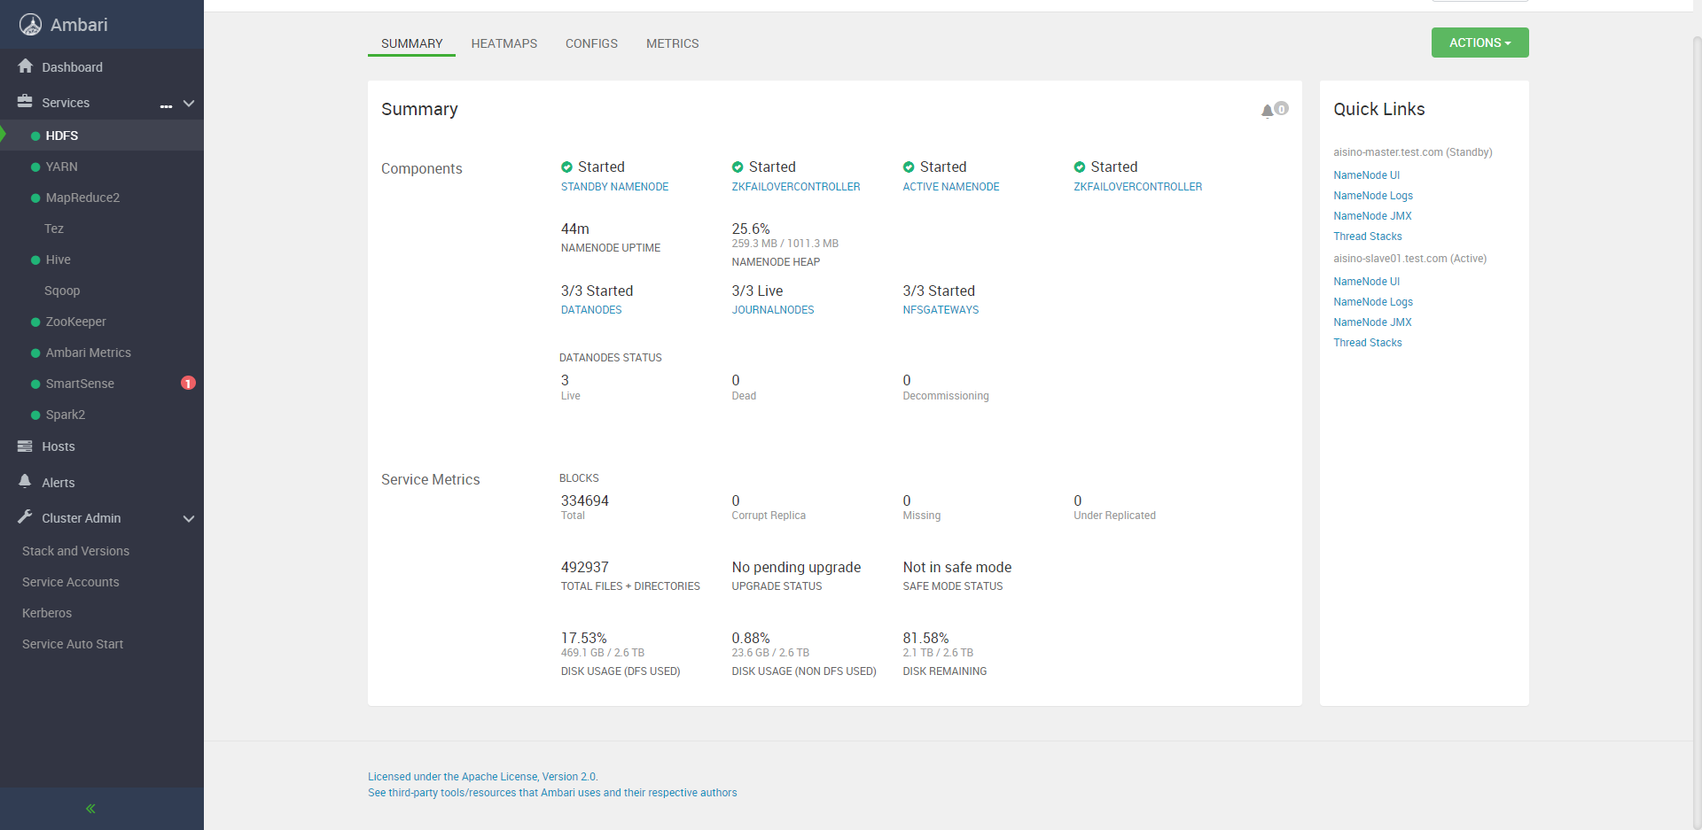Open the ACTIONS dropdown button

(x=1479, y=43)
